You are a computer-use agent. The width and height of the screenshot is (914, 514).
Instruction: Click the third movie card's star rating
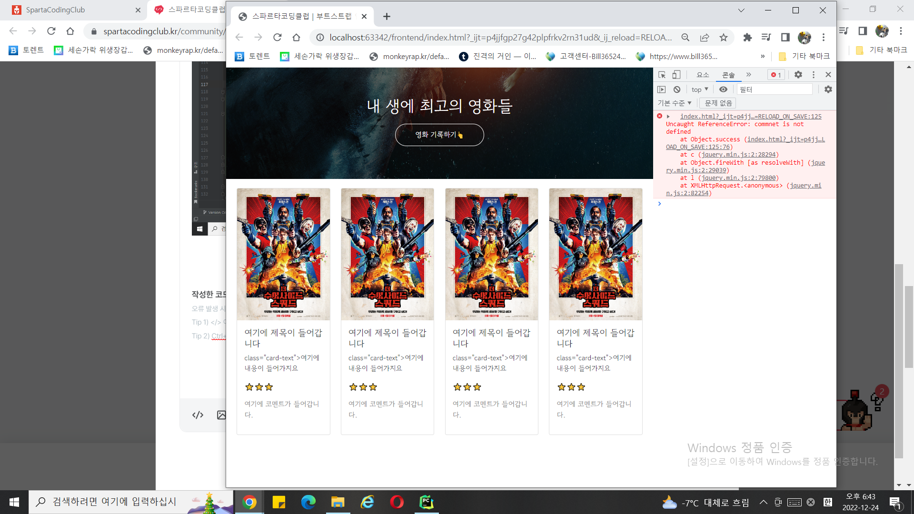[467, 387]
